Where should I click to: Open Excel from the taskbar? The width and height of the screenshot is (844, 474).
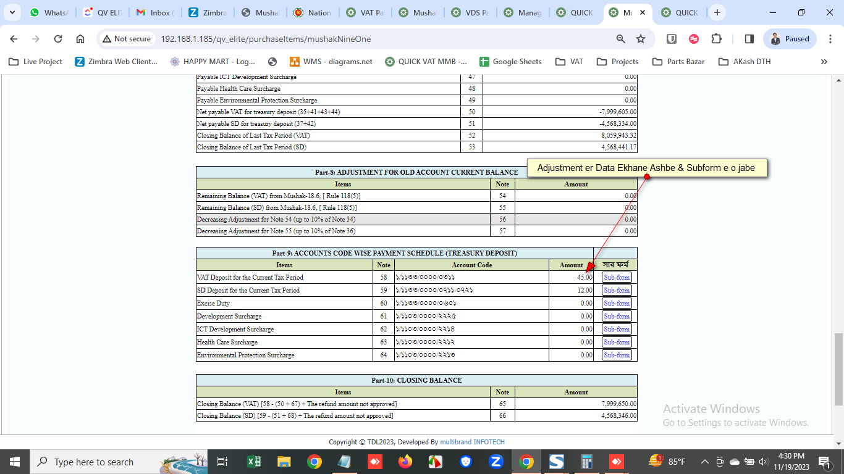point(254,462)
